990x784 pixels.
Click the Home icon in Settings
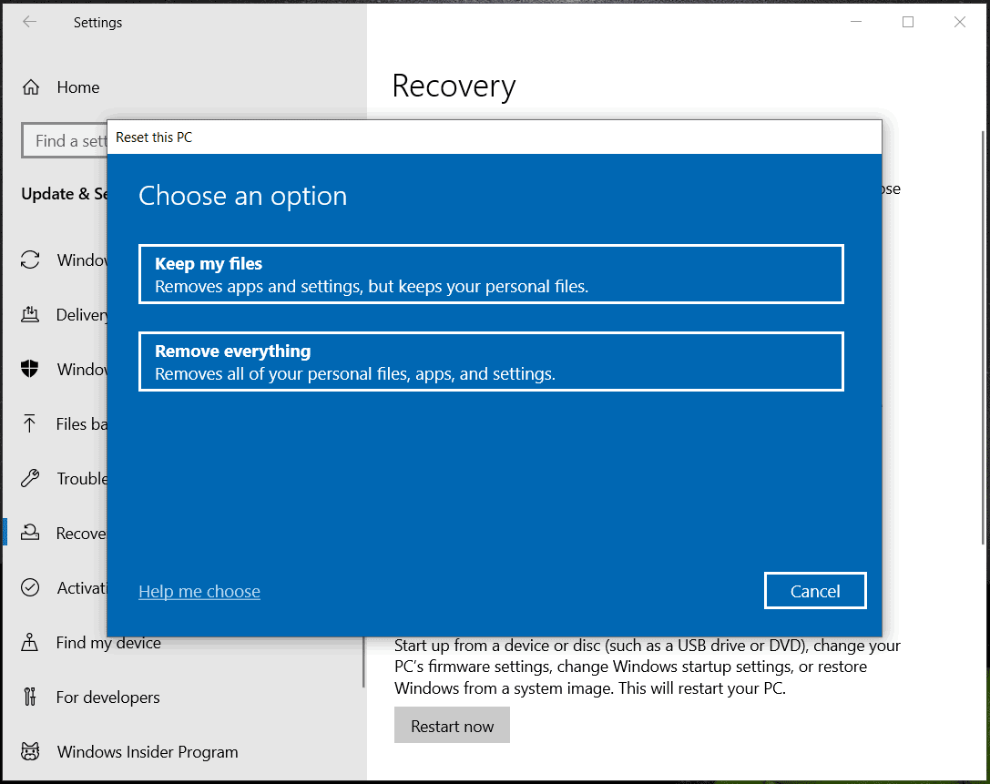coord(32,87)
